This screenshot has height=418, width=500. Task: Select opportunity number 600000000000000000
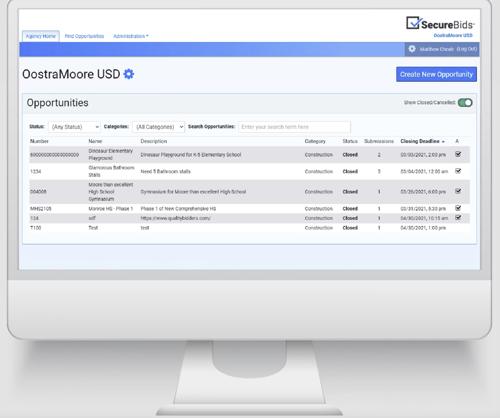[54, 154]
